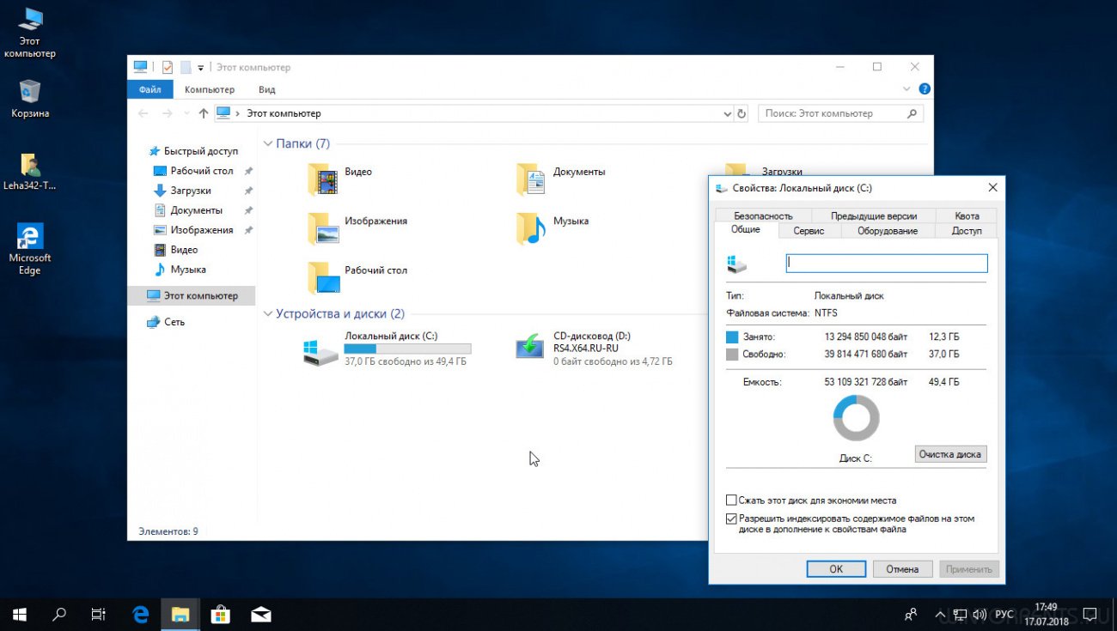Click the РУС language indicator in tray
This screenshot has height=631, width=1117.
(x=1004, y=615)
